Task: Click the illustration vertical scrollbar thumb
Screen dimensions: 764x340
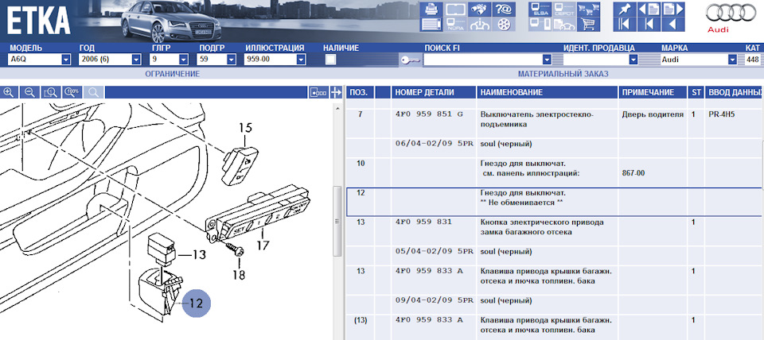Action: (x=336, y=221)
